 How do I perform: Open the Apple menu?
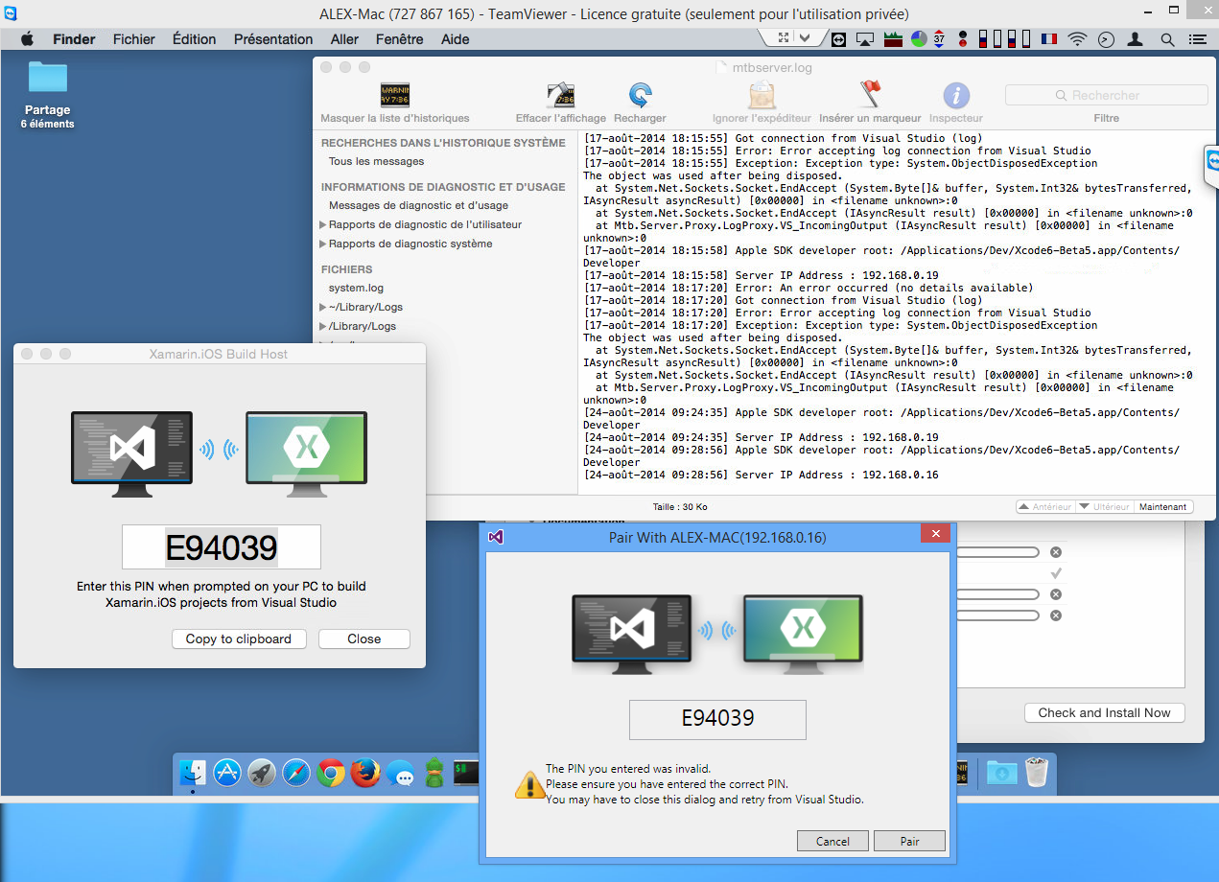pyautogui.click(x=27, y=39)
